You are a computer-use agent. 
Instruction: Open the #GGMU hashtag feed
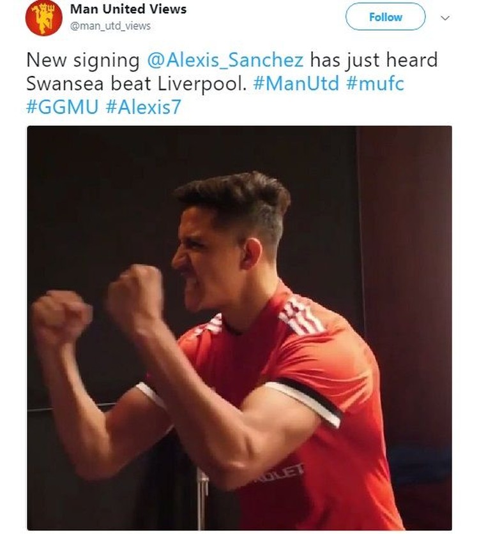click(x=63, y=107)
